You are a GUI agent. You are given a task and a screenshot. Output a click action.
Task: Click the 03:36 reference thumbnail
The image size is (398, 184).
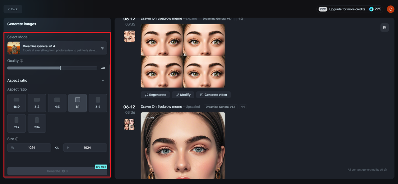point(129,124)
